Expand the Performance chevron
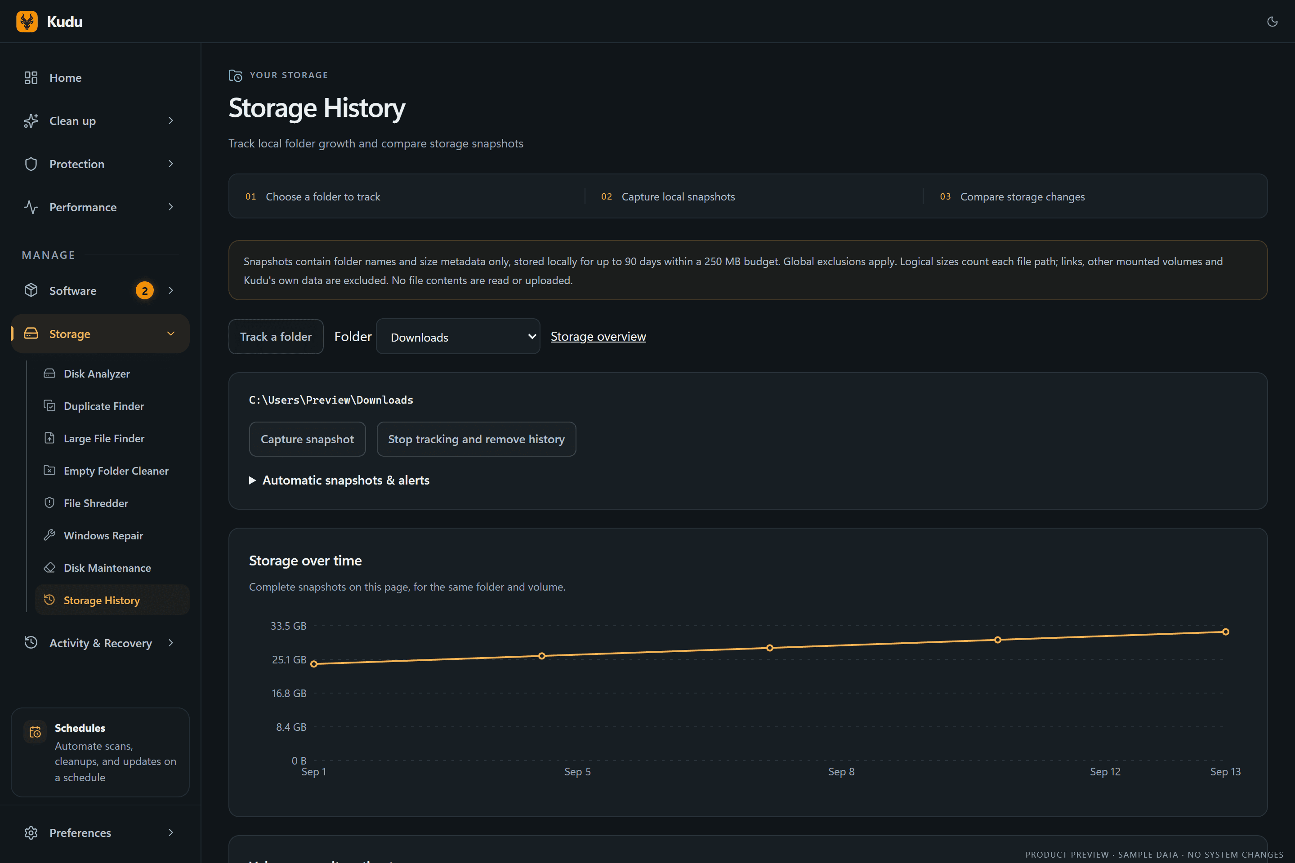The image size is (1295, 863). [171, 207]
